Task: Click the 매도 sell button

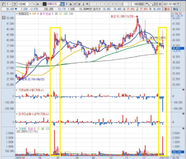Action: tap(176, 9)
